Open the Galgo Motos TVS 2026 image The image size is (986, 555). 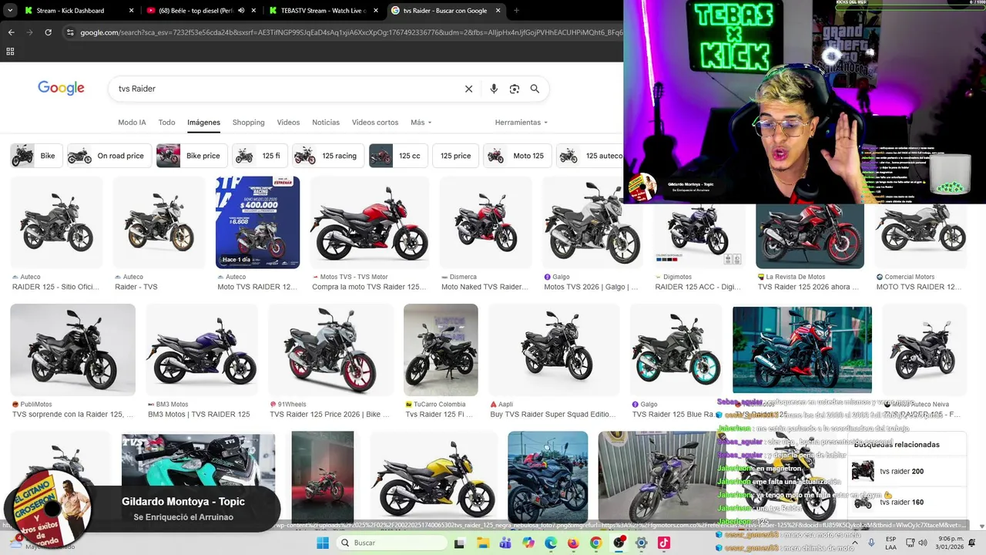coord(592,222)
